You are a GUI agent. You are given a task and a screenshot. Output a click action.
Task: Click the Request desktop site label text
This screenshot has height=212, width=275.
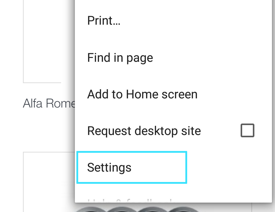[144, 131]
